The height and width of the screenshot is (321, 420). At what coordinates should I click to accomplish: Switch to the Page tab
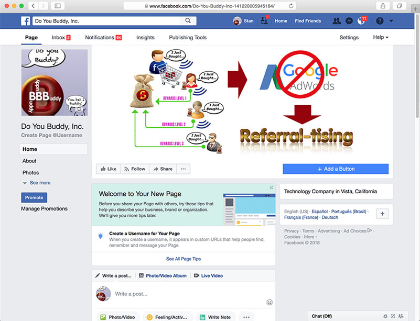(31, 38)
